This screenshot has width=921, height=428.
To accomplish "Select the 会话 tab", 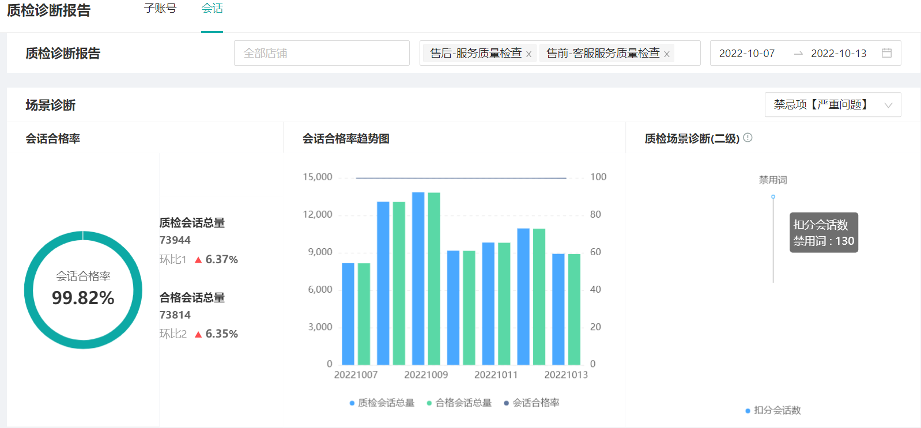I will 212,9.
